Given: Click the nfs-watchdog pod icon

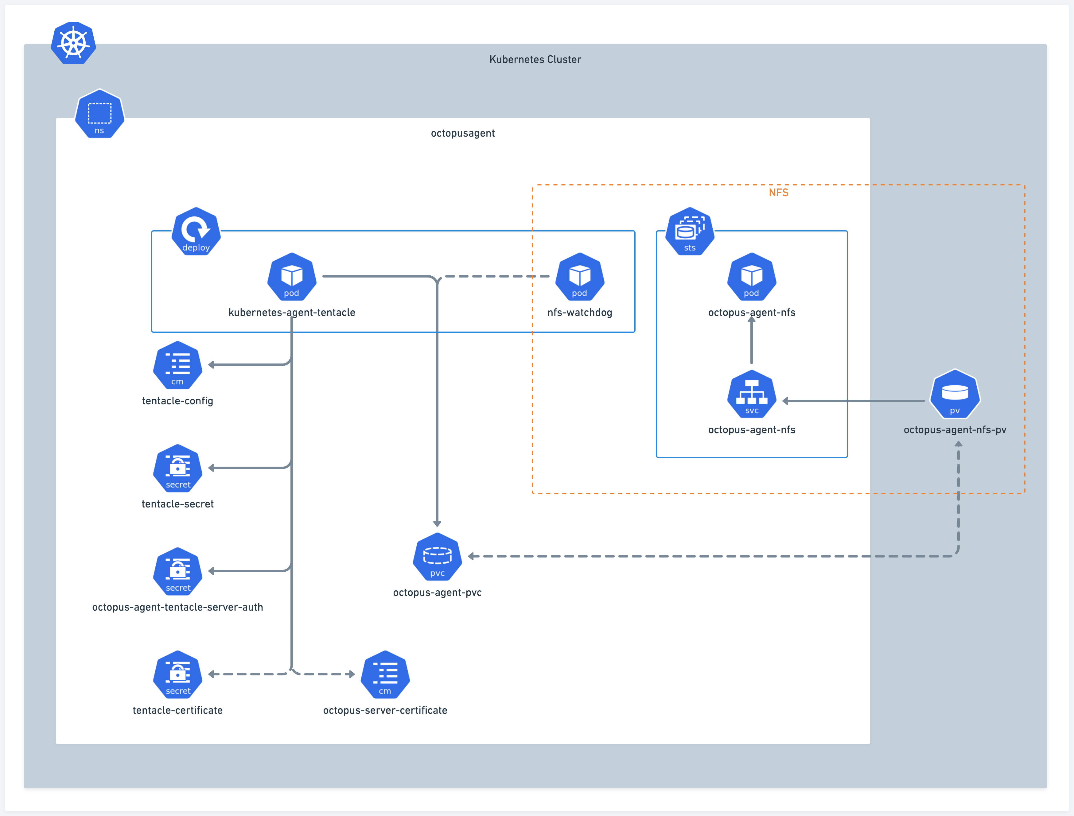Looking at the screenshot, I should (x=580, y=276).
